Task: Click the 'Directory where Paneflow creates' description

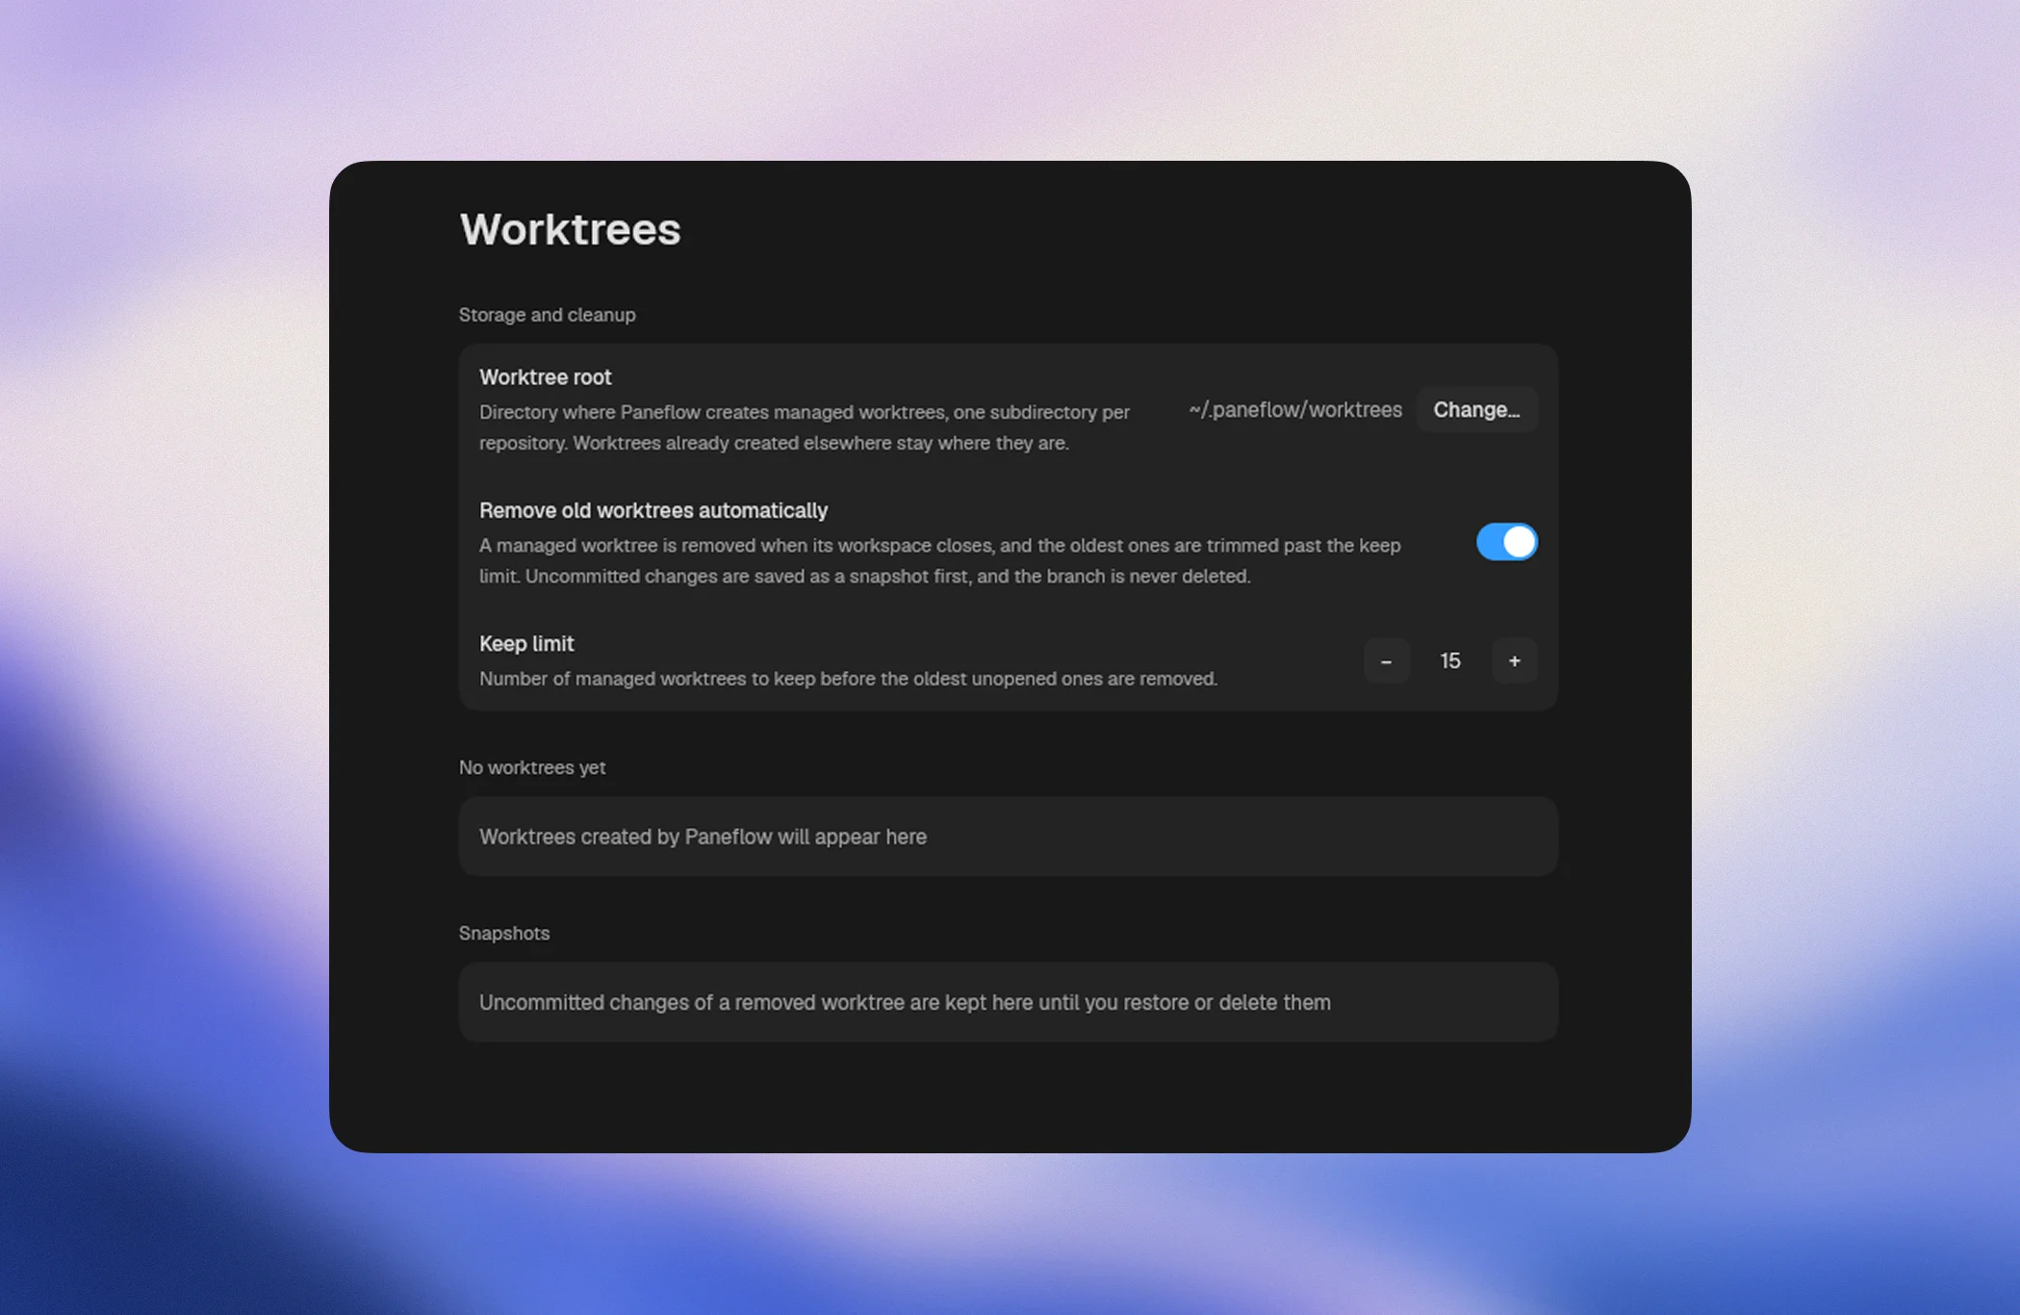Action: [805, 427]
